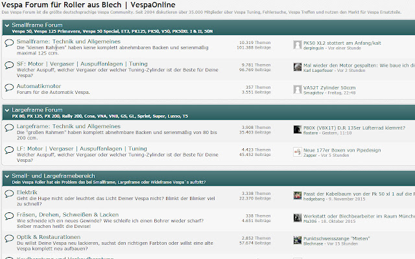Click speech bubble icon beside Optik & Restaurationen
Viewport: 415px width, 259px height.
(9, 238)
